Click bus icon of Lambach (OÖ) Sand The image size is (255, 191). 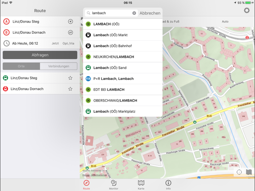tap(88, 67)
